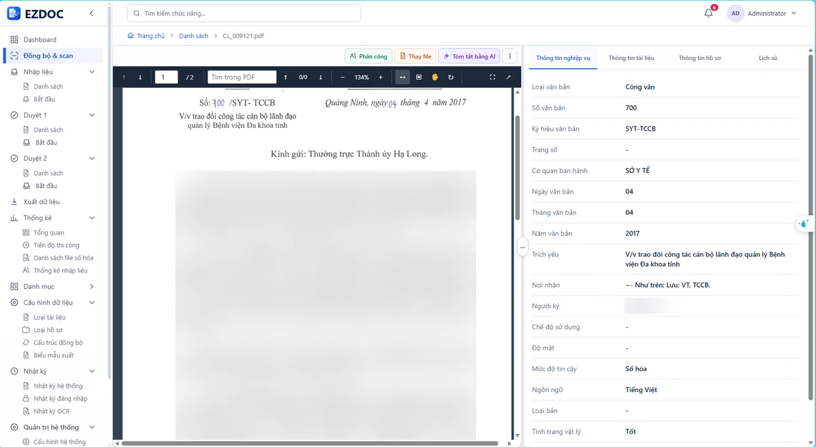
Task: Click Tóm tắt bằng AI button
Action: point(469,57)
